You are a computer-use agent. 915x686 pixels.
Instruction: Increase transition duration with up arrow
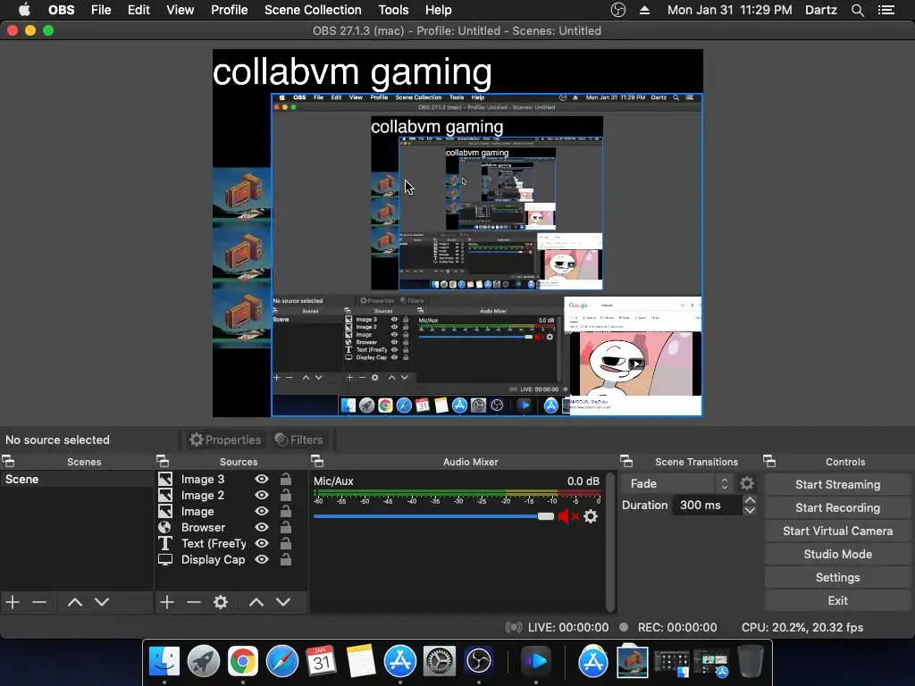click(750, 500)
